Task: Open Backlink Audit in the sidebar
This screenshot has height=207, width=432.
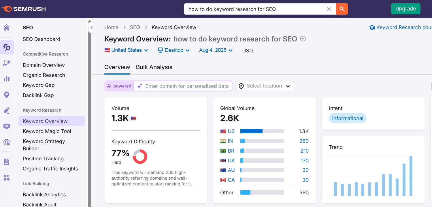Action: (40, 204)
